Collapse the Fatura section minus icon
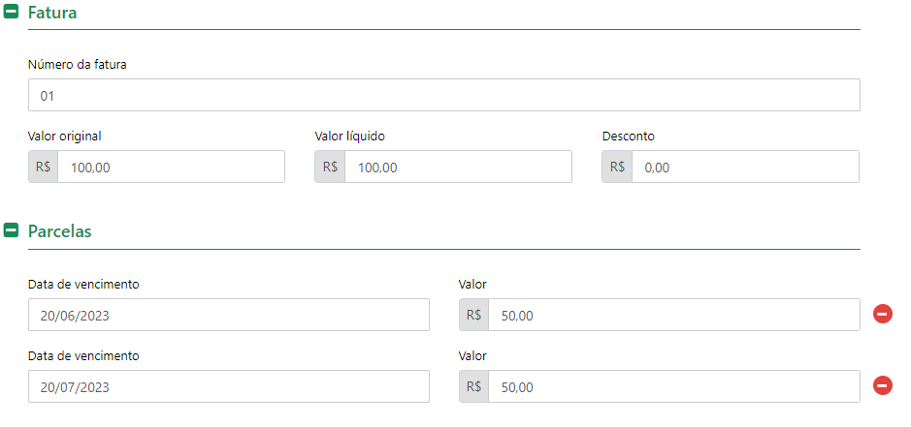 coord(11,12)
